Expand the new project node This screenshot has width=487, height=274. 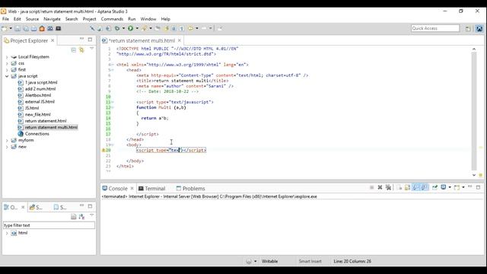click(7, 147)
